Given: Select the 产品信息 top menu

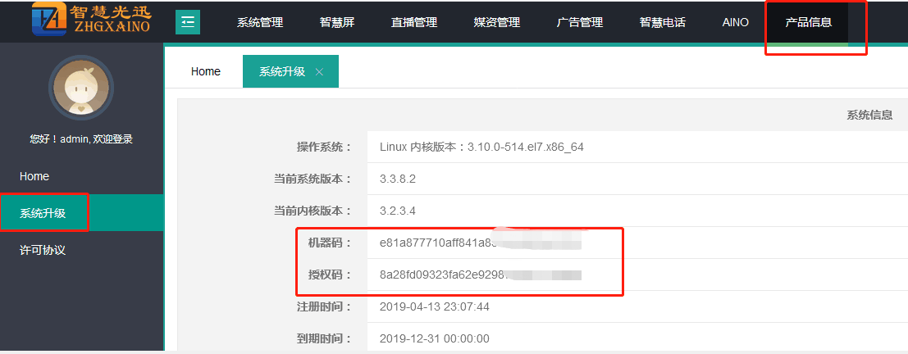Looking at the screenshot, I should (808, 22).
